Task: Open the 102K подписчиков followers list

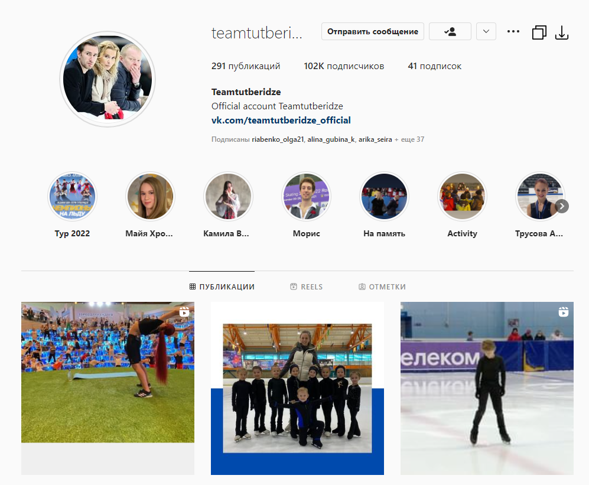Action: (344, 66)
